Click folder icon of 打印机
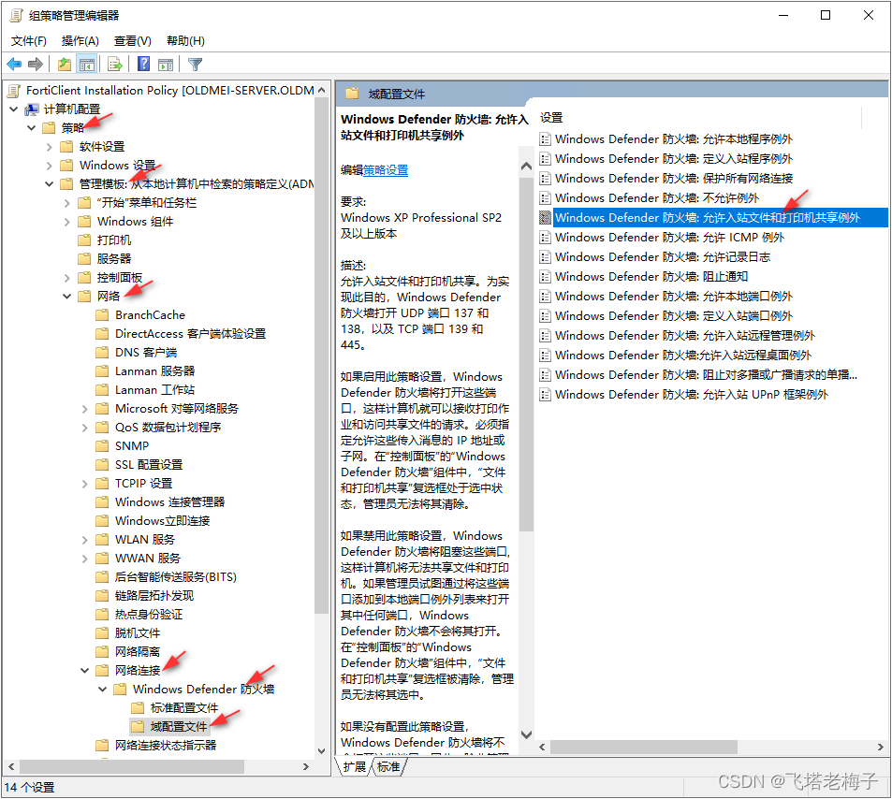 84,240
